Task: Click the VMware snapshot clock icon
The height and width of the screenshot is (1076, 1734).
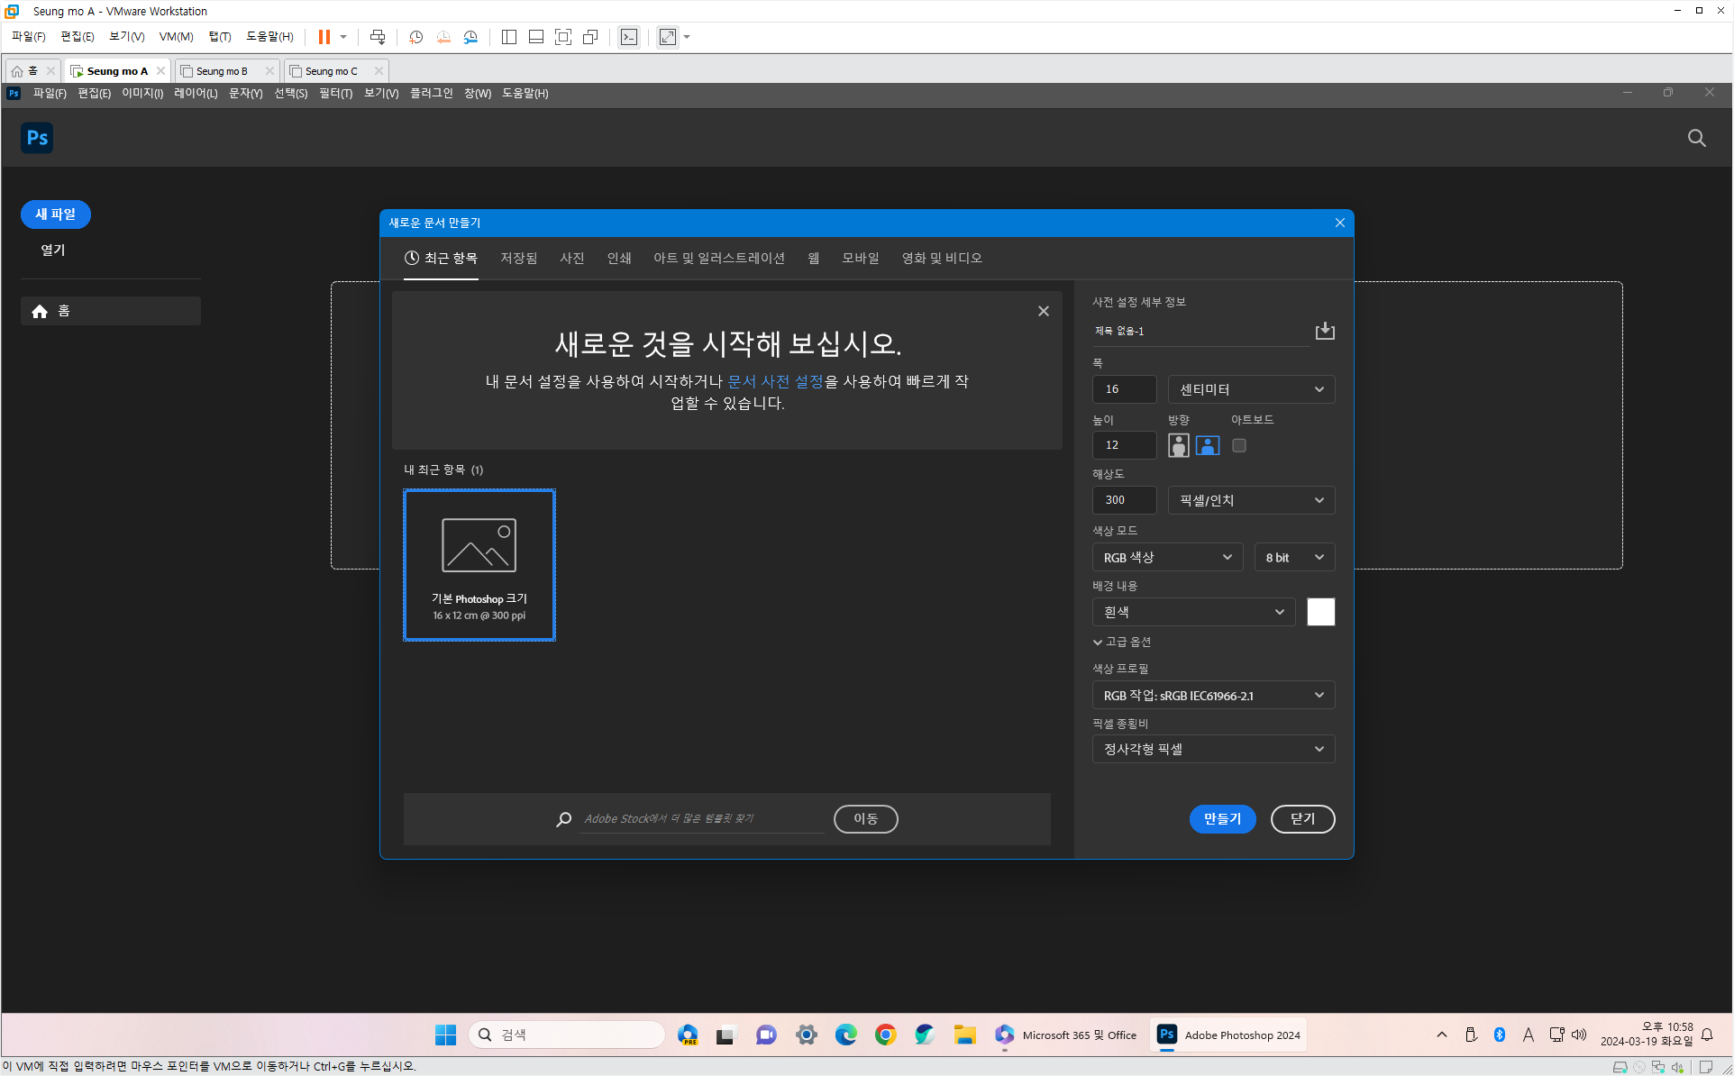Action: point(415,37)
